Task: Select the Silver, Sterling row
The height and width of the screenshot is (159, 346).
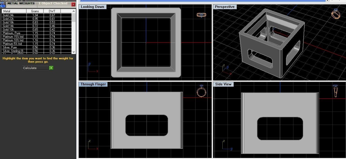Action: click(37, 51)
